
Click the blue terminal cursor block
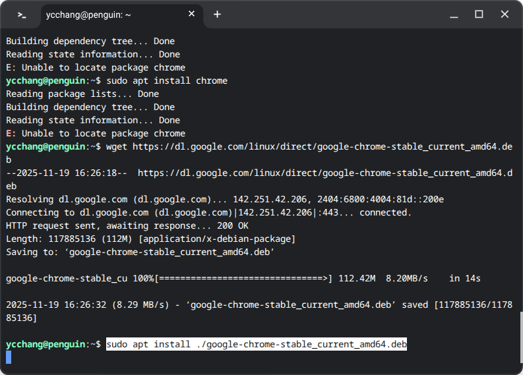coord(9,357)
